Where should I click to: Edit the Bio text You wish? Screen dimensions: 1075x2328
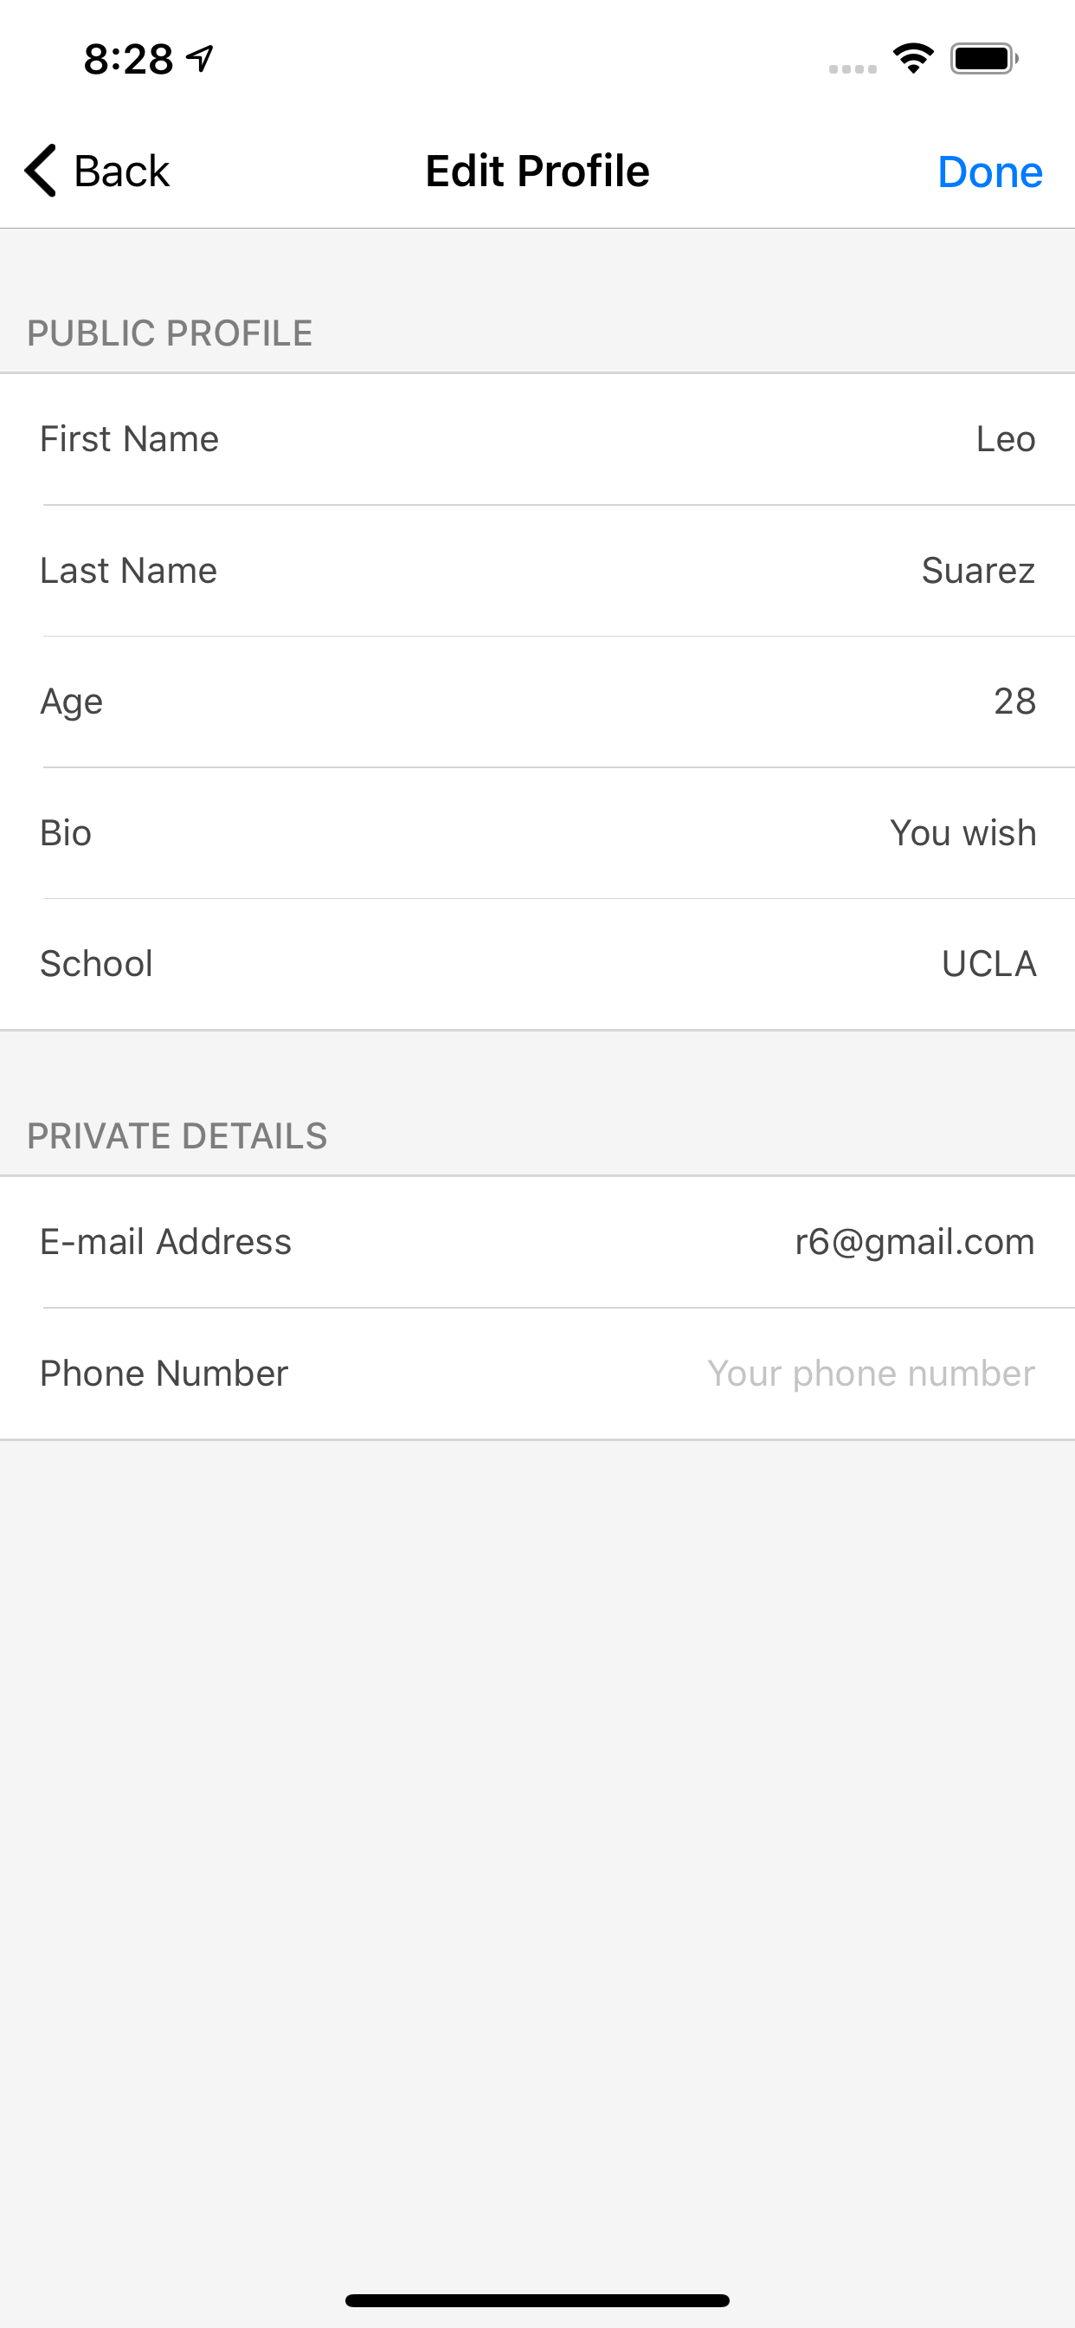coord(962,833)
